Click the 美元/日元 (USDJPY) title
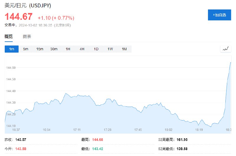 point(28,6)
